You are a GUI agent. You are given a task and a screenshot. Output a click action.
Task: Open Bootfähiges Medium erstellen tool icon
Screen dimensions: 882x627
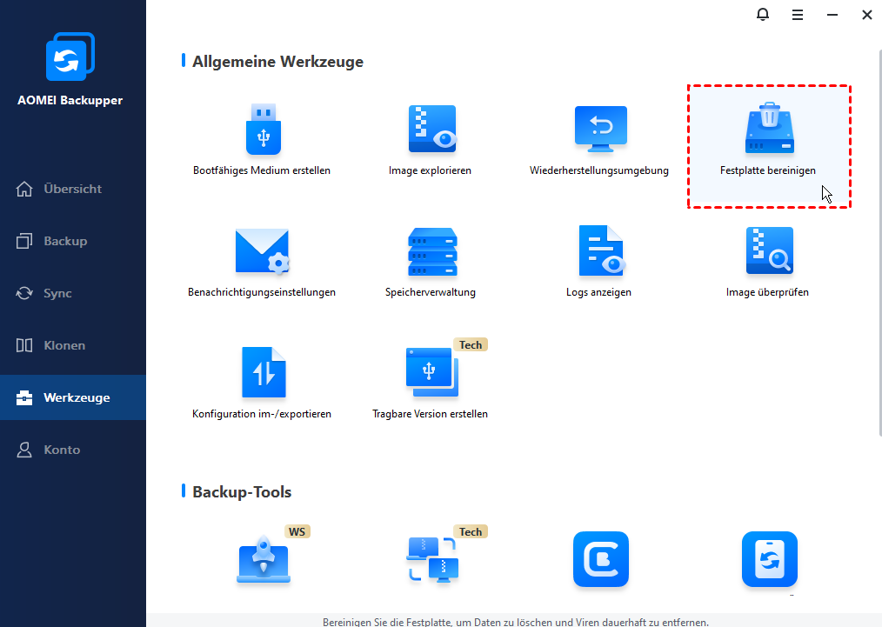click(264, 129)
